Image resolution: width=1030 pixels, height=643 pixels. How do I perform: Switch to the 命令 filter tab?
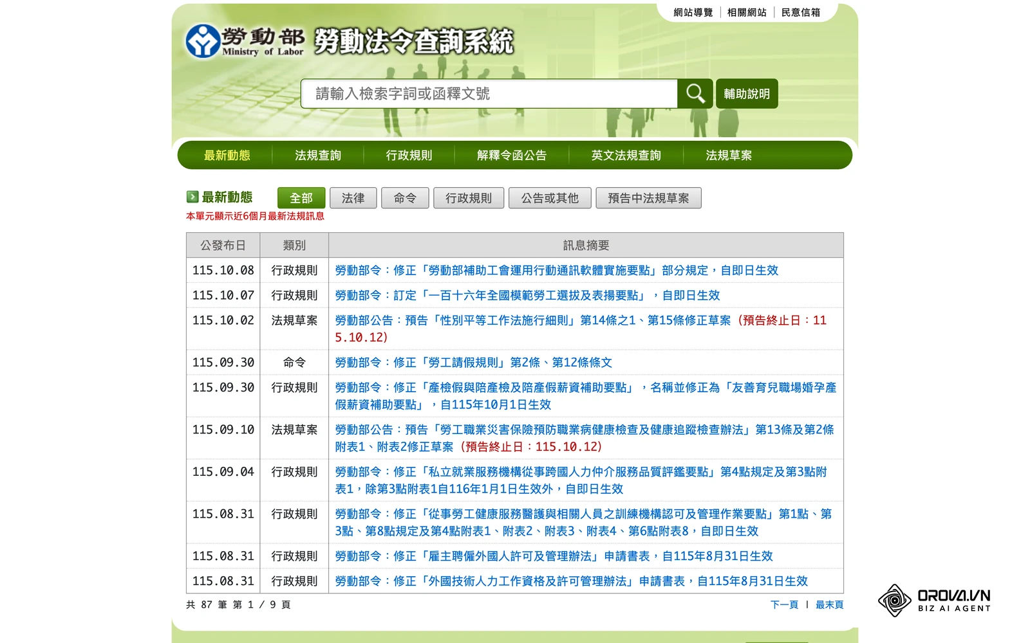(x=405, y=198)
